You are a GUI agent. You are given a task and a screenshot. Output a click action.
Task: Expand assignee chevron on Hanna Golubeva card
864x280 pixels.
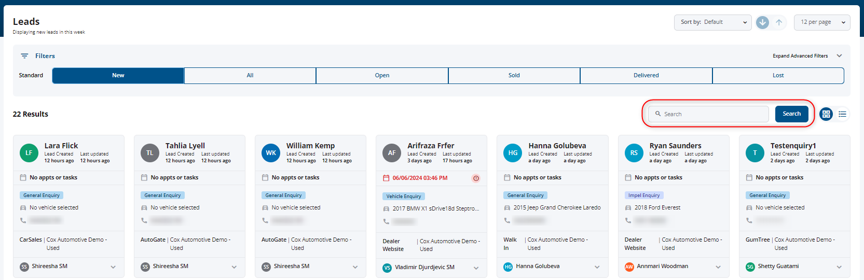(x=597, y=267)
